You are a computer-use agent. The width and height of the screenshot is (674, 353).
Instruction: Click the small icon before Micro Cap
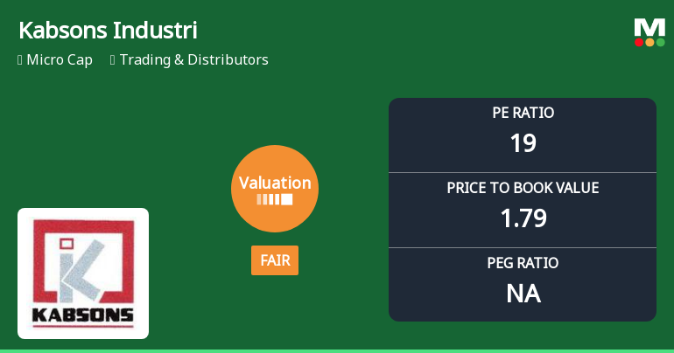[x=20, y=60]
